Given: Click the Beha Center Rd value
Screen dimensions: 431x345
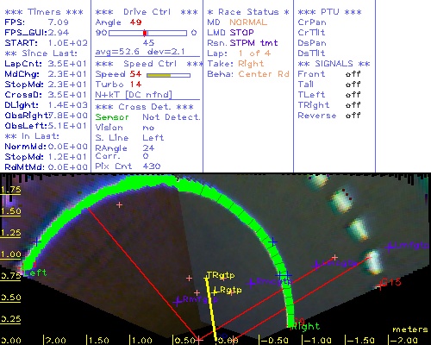Looking at the screenshot, I should 264,74.
